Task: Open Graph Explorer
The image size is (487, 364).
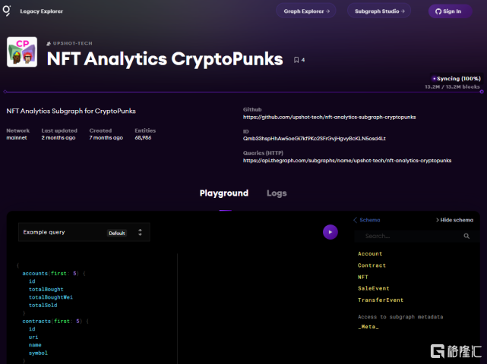Action: (307, 11)
